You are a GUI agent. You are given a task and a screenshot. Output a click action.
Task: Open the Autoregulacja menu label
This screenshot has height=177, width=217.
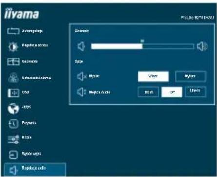coord(33,31)
